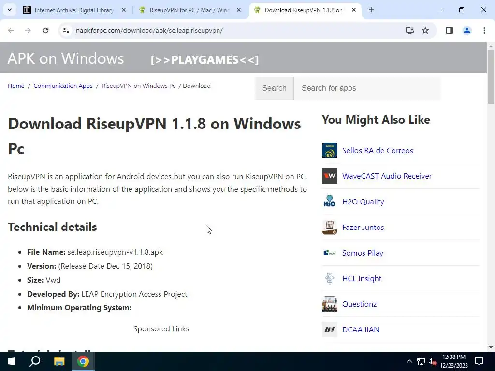This screenshot has height=371, width=495.
Task: Select the Download RiseupVPN 1.1.8 tab
Action: pos(304,10)
